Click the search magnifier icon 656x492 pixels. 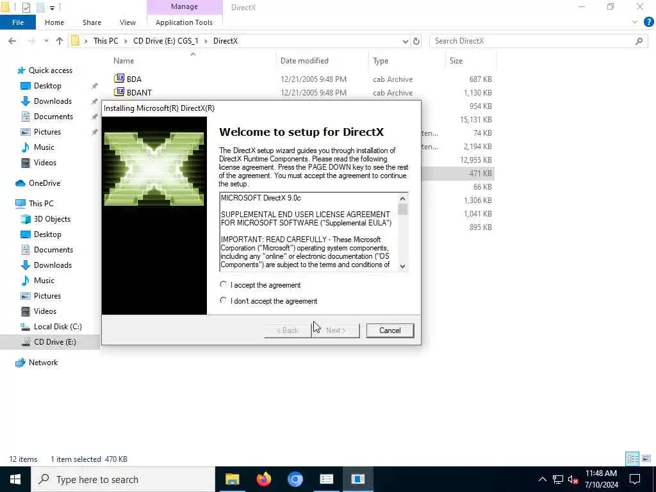(639, 41)
